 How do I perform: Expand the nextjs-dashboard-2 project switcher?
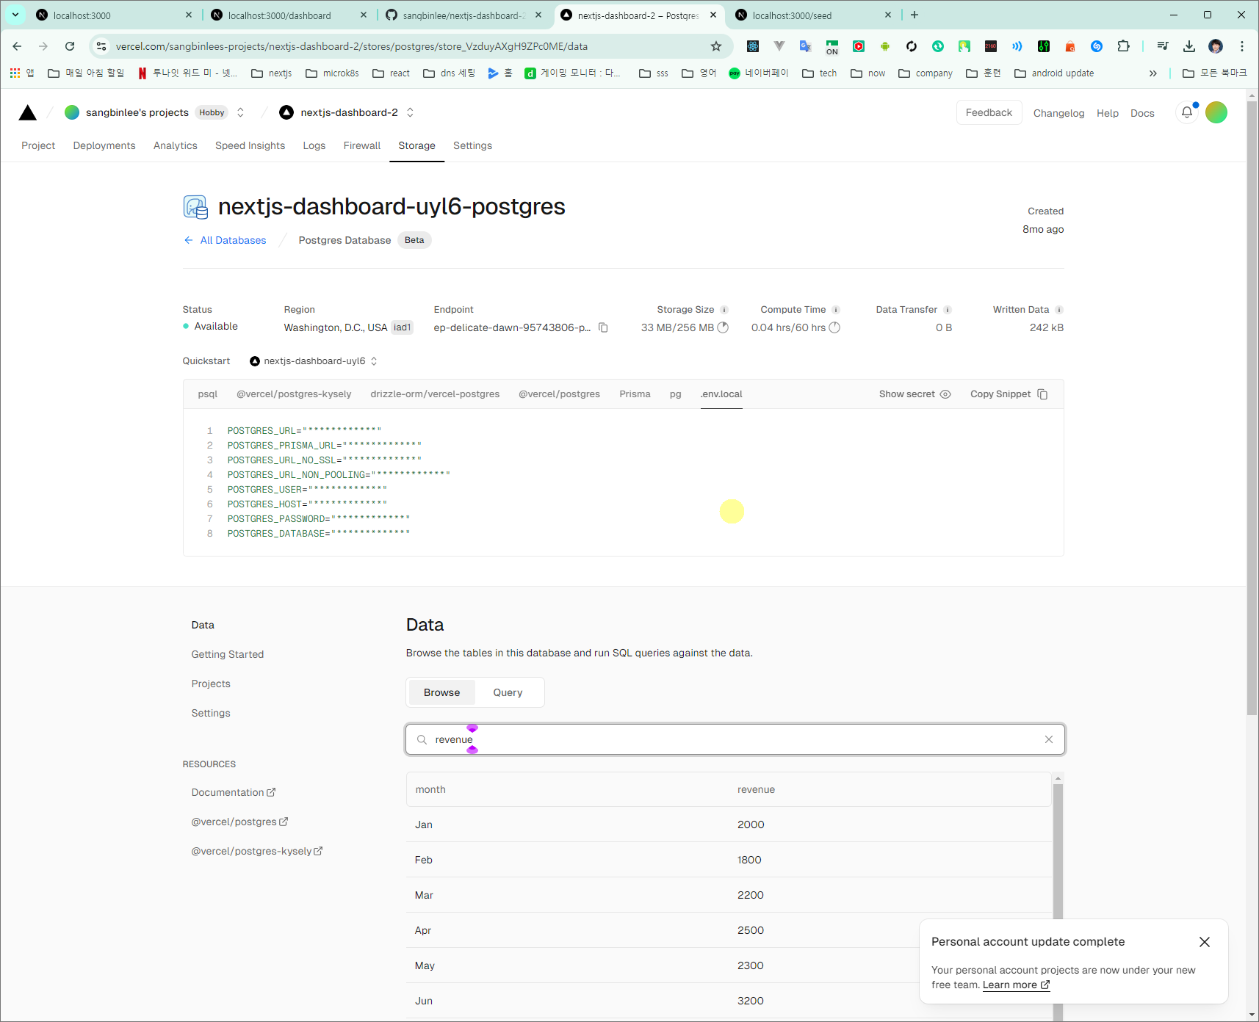coord(410,112)
